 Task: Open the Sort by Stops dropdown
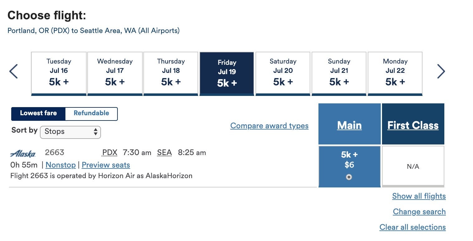click(x=70, y=132)
